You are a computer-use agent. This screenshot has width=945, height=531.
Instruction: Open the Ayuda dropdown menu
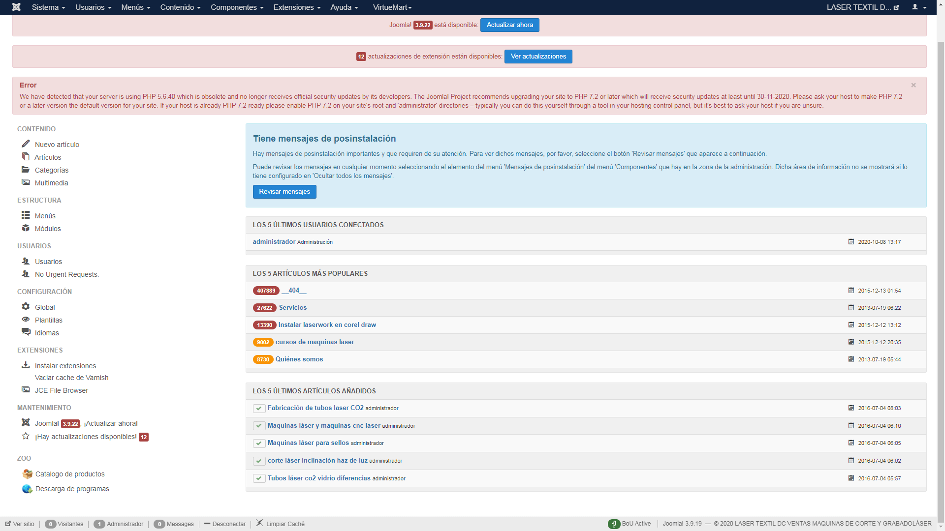click(344, 7)
